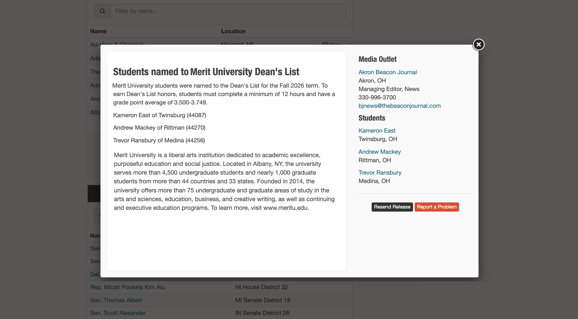Screen dimensions: 578x319
Task: Select Sen. Thomas Albert in the list
Action: [116, 300]
